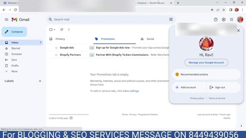Image resolution: width=246 pixels, height=138 pixels.
Task: Close the account popup panel
Action: (x=238, y=31)
